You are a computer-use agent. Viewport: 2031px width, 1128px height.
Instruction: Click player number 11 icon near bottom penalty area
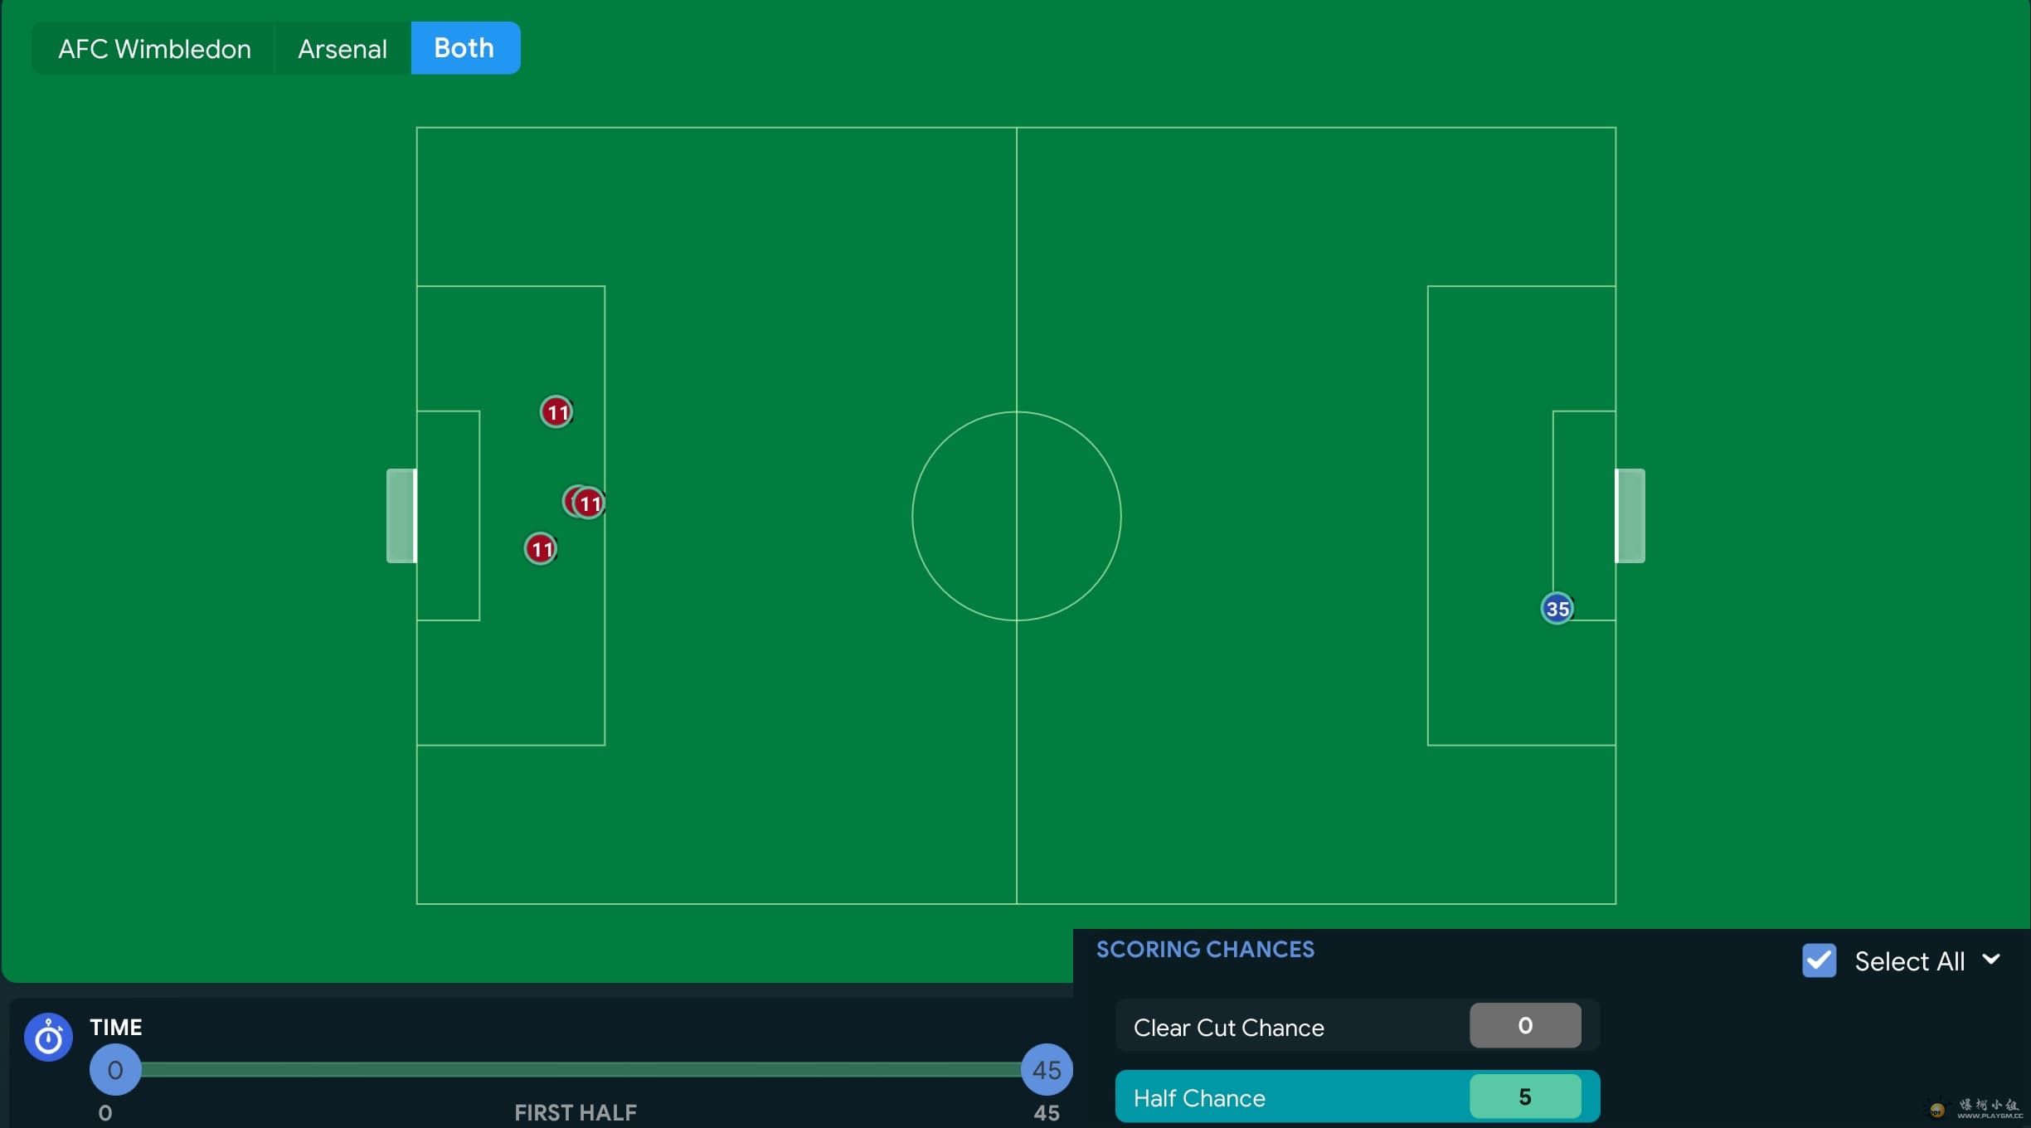point(540,547)
